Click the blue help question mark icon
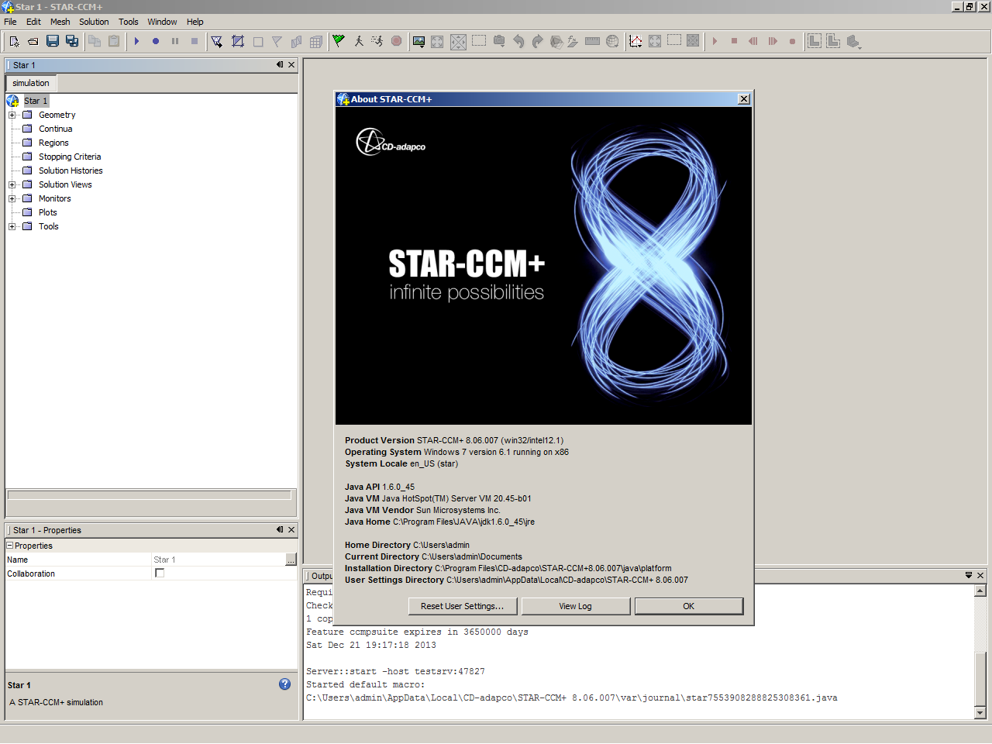The image size is (992, 744). click(284, 684)
